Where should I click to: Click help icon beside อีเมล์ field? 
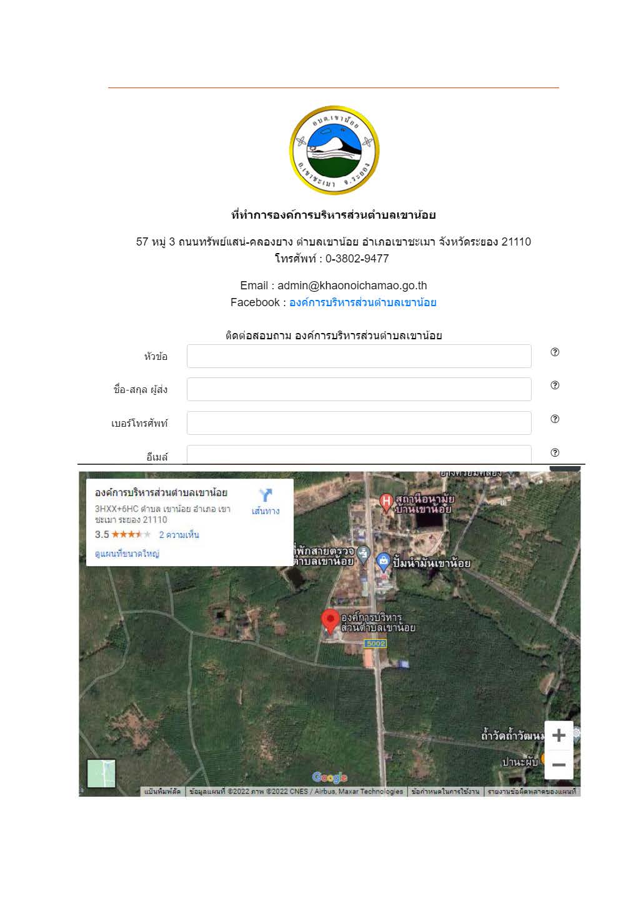[555, 452]
